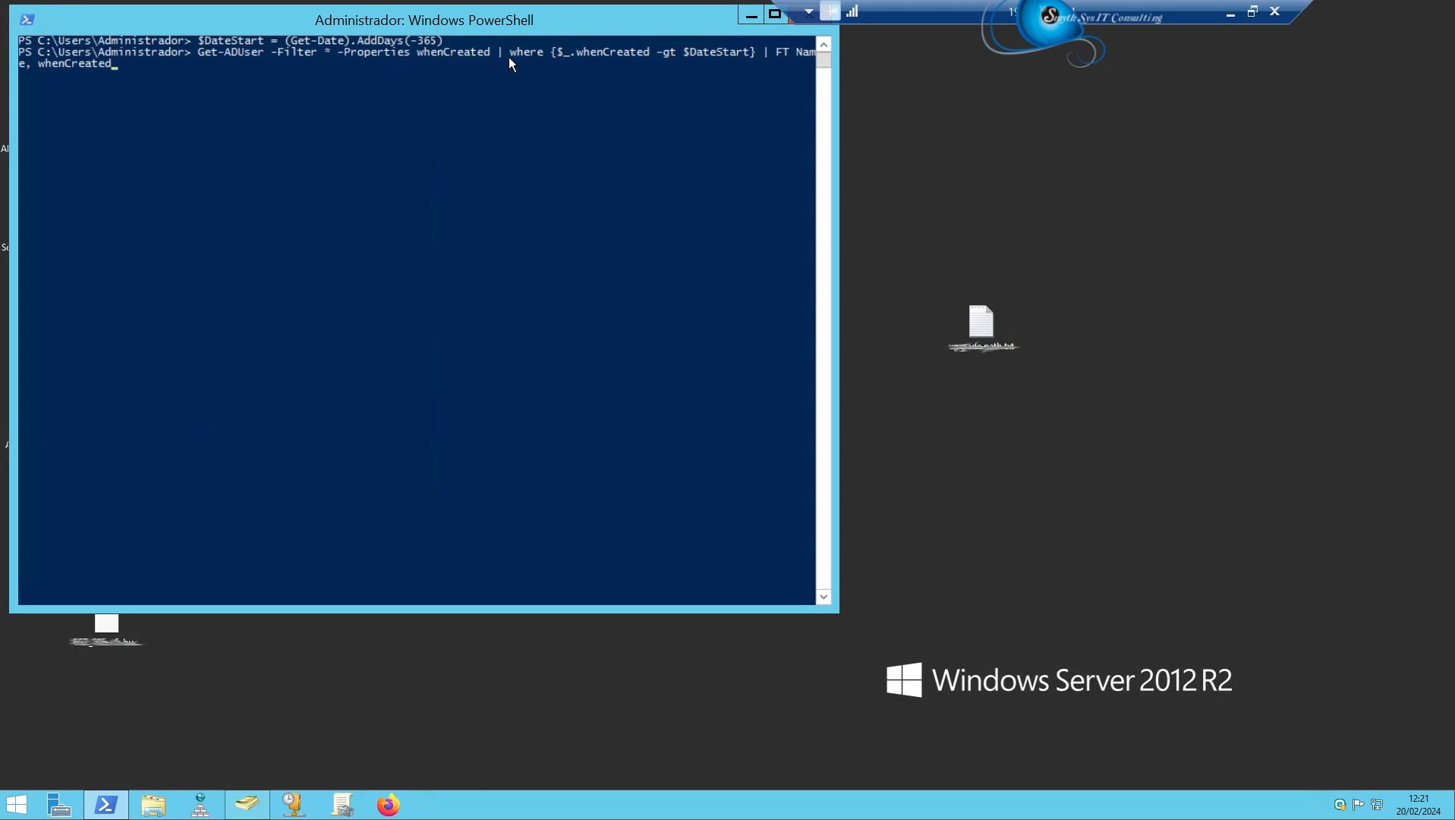
Task: Open Server Manager from the taskbar
Action: tap(59, 805)
